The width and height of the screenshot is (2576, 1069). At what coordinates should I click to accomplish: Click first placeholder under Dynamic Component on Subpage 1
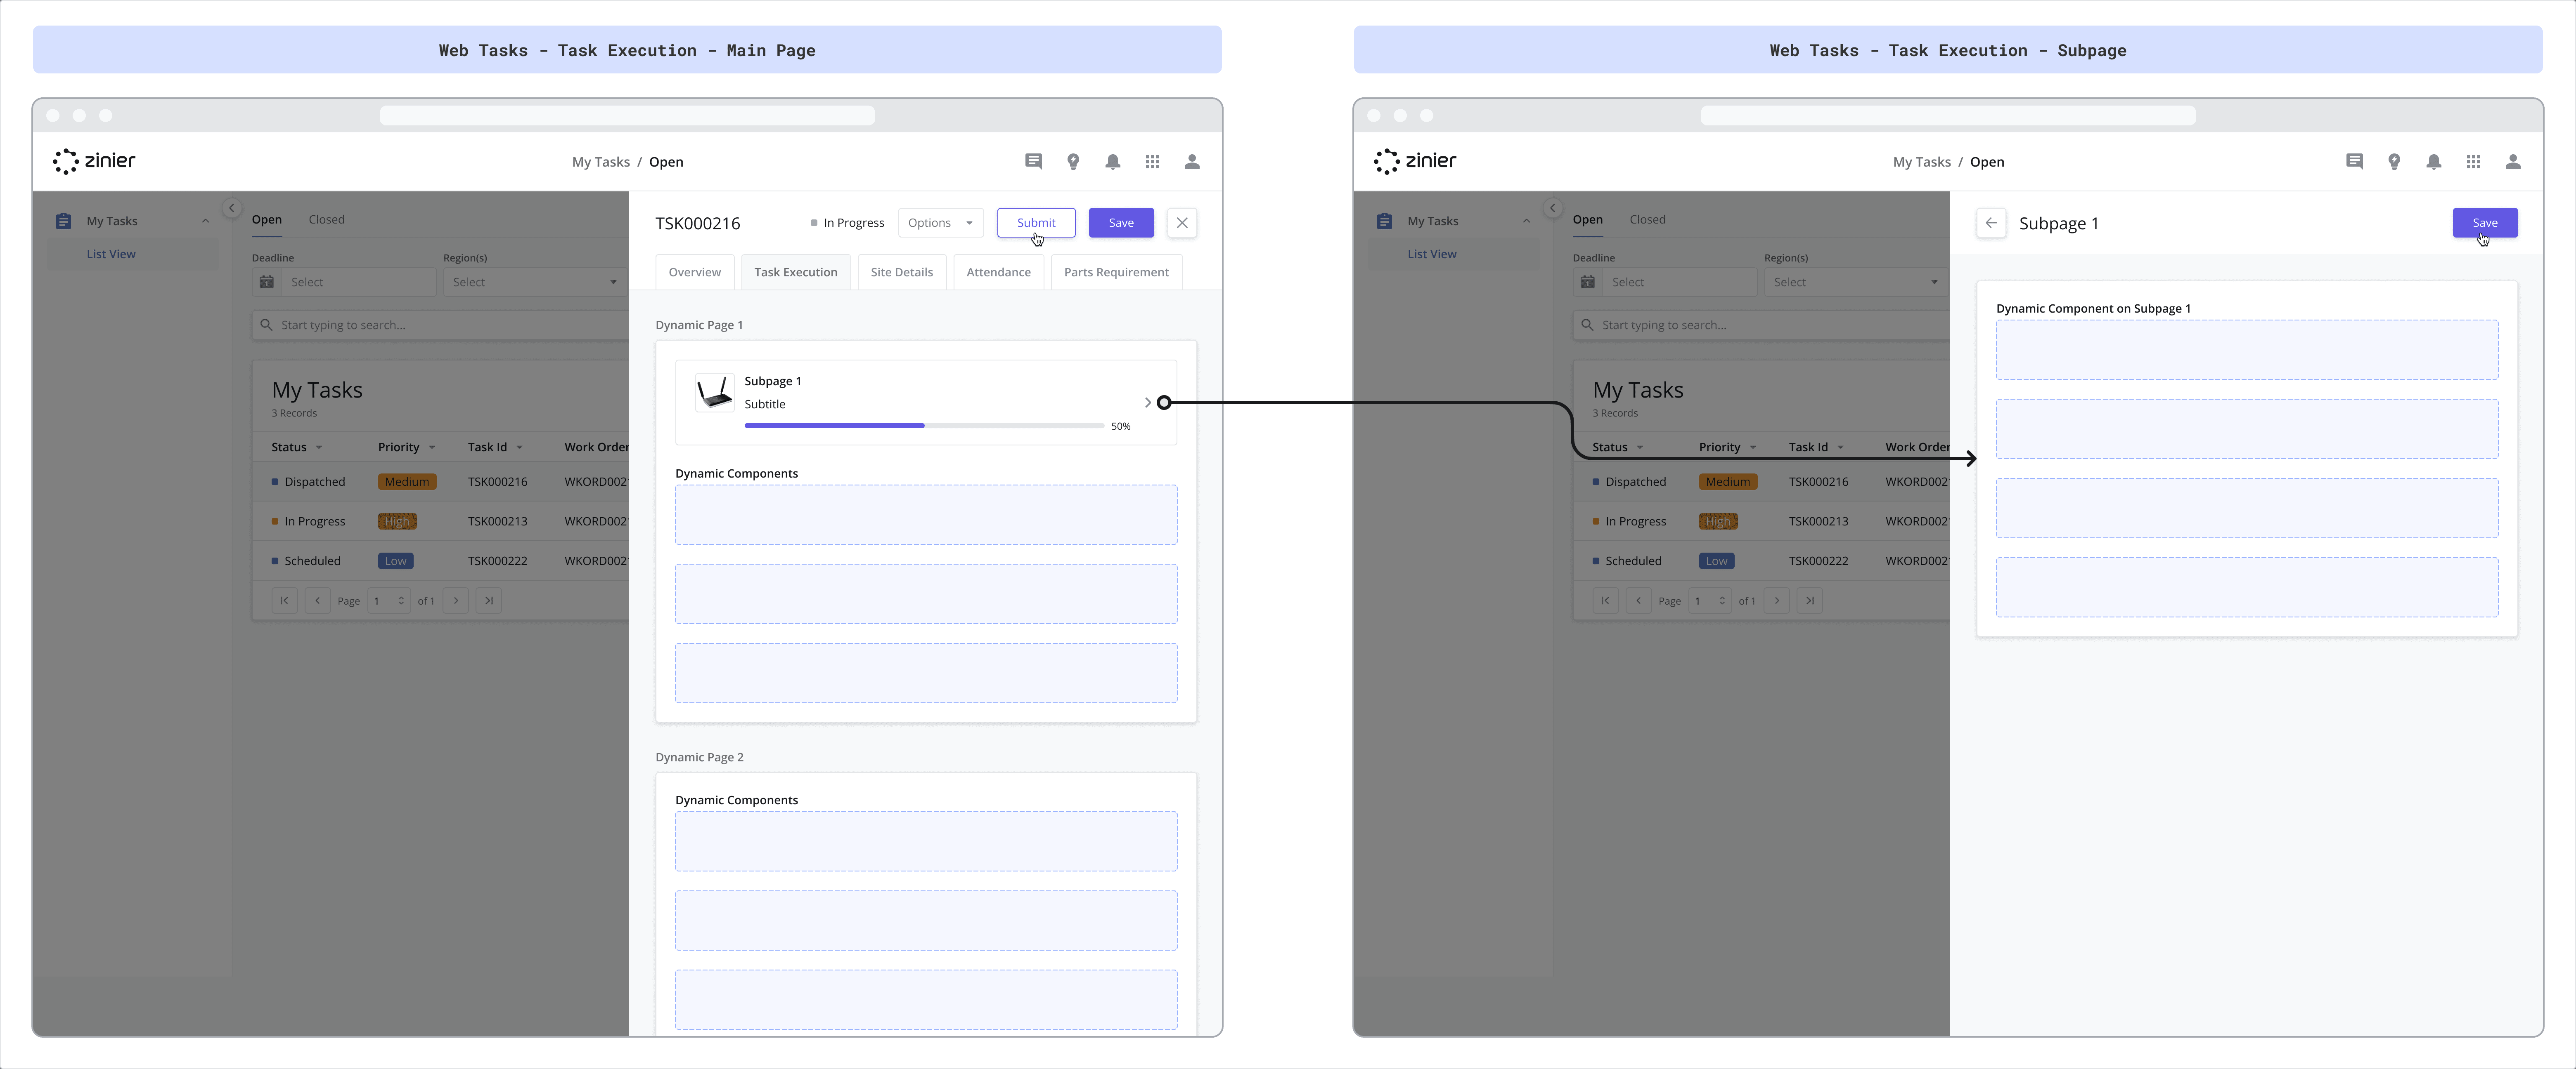[x=2247, y=350]
